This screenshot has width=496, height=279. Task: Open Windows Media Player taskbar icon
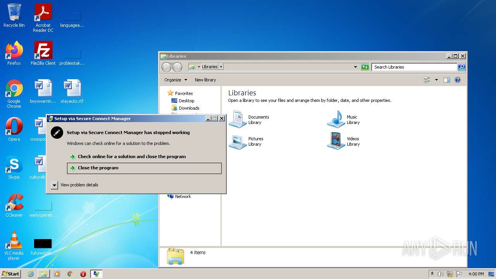(x=57, y=274)
